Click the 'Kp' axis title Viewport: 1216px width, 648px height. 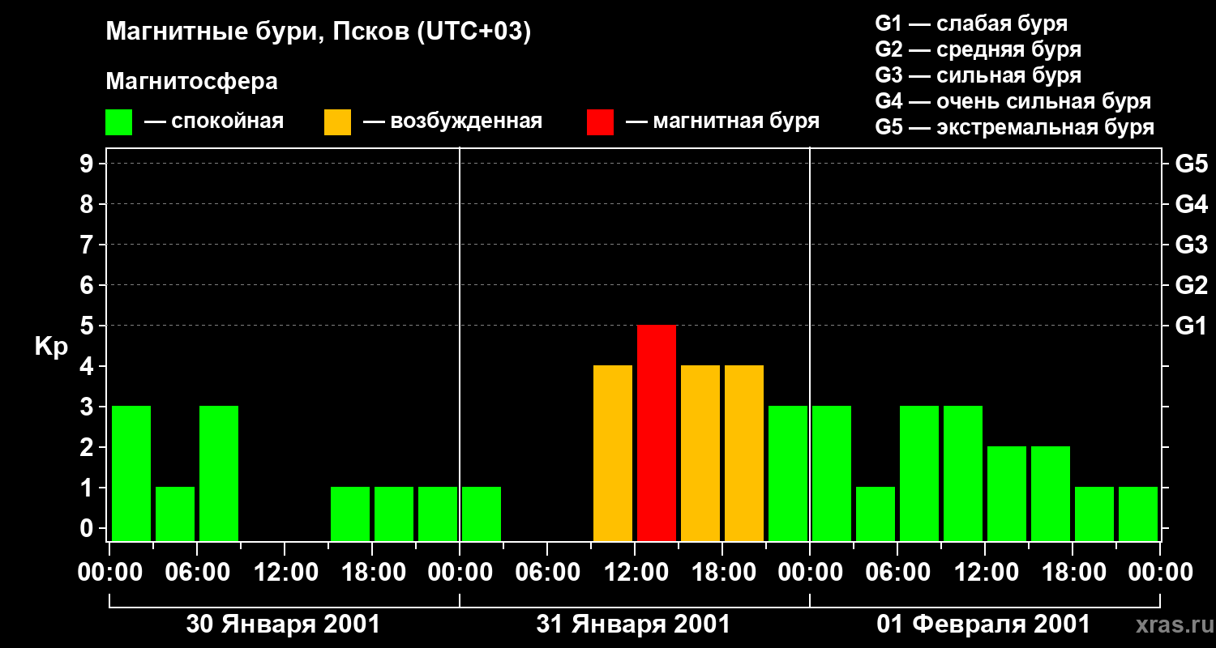(x=51, y=347)
